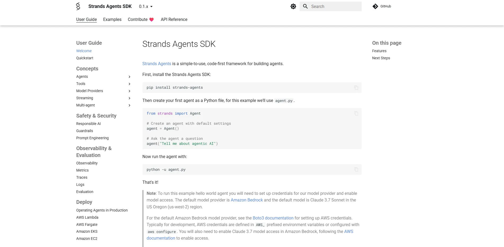Open the Prompt Engineering page
This screenshot has width=504, height=247.
[92, 138]
